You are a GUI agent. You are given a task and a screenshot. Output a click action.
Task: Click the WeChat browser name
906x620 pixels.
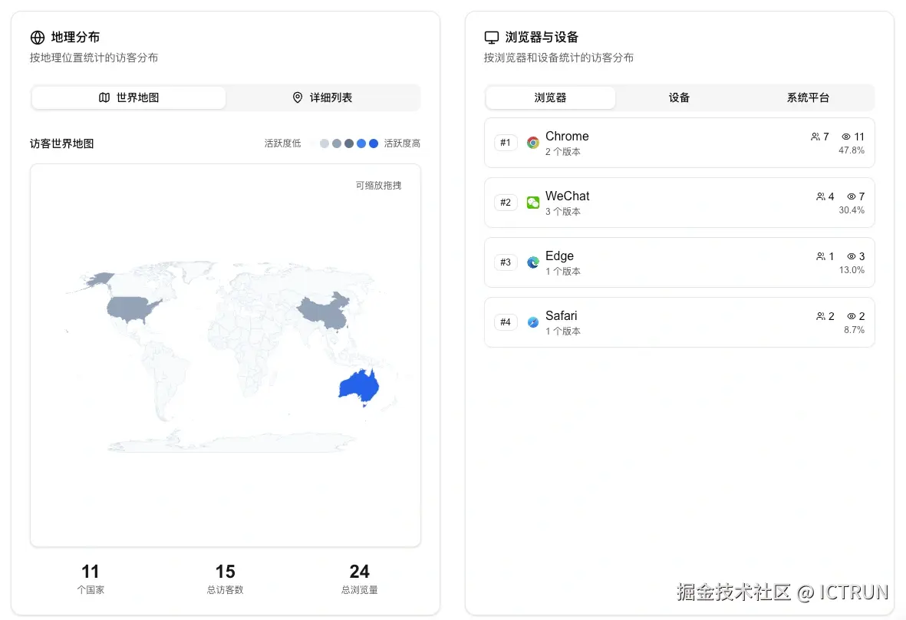pyautogui.click(x=568, y=196)
